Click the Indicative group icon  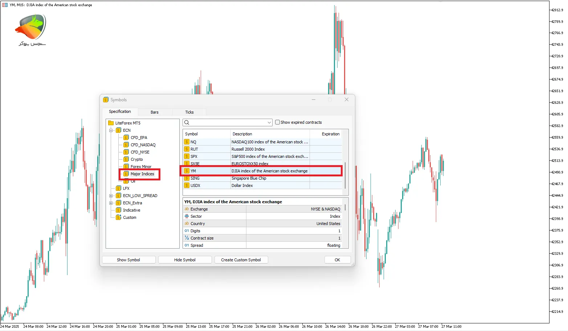118,210
